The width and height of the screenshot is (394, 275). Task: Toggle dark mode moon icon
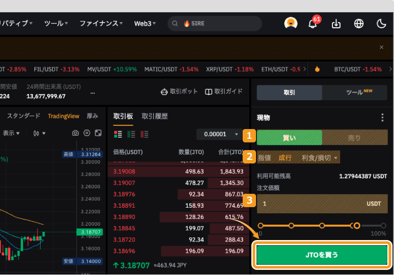[381, 24]
